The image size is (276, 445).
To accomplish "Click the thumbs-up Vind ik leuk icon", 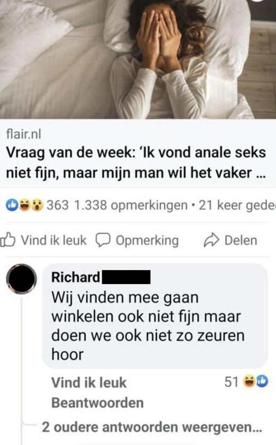I will point(8,240).
